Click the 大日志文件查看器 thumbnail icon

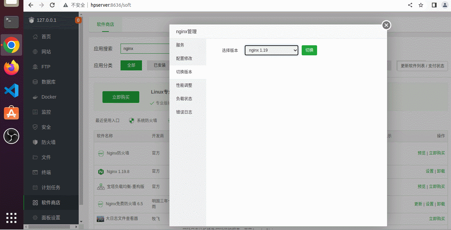coord(100,219)
